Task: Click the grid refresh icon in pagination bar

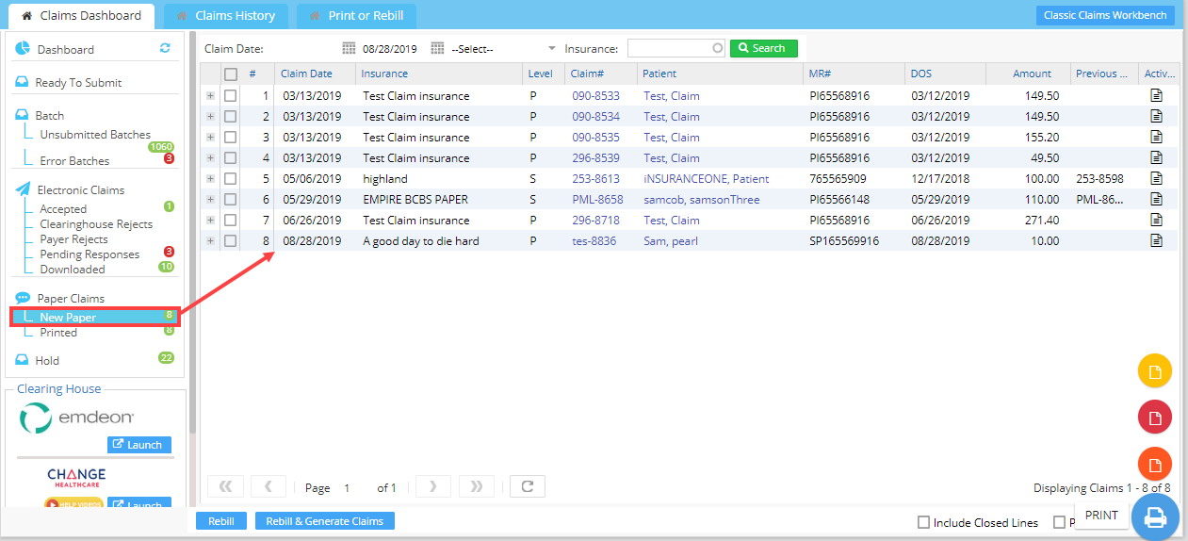Action: [528, 487]
